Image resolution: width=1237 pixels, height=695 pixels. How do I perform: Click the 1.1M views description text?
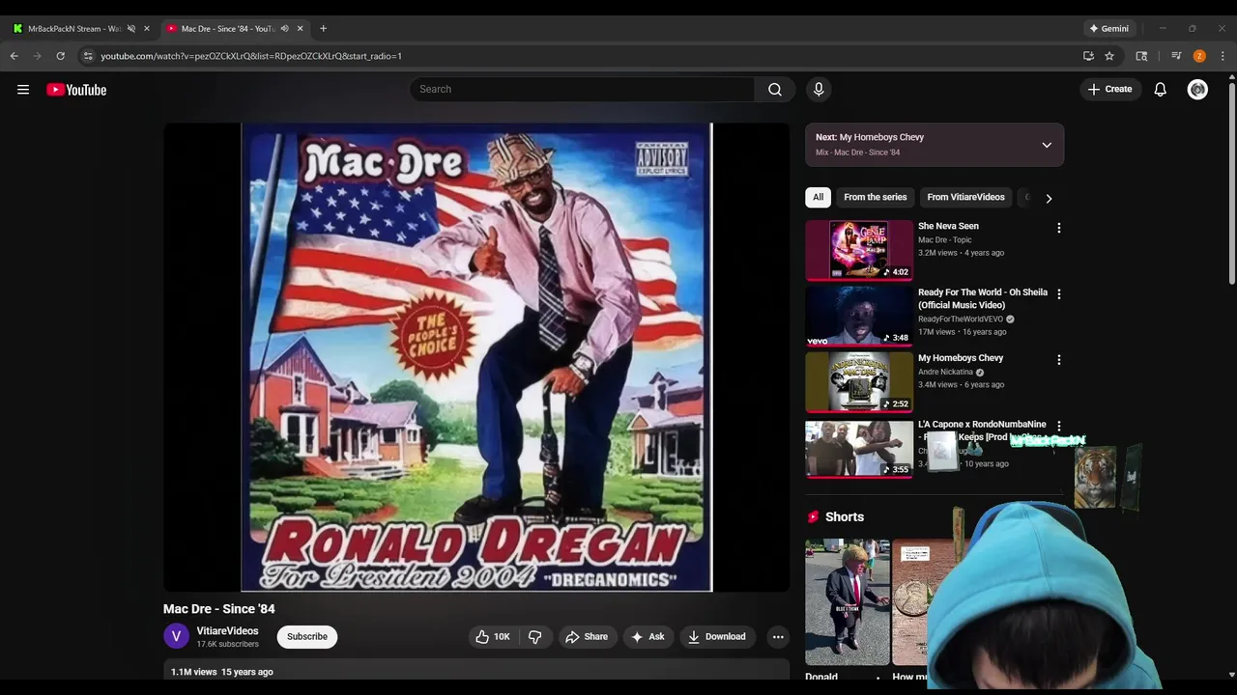(x=222, y=672)
